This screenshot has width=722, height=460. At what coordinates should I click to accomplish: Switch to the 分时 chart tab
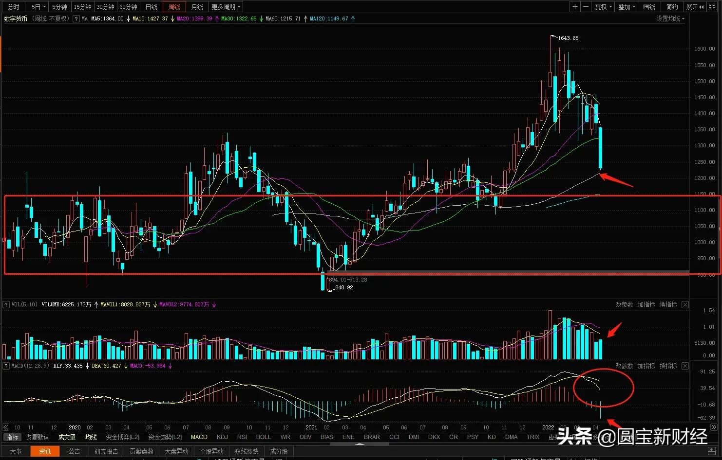pos(14,7)
